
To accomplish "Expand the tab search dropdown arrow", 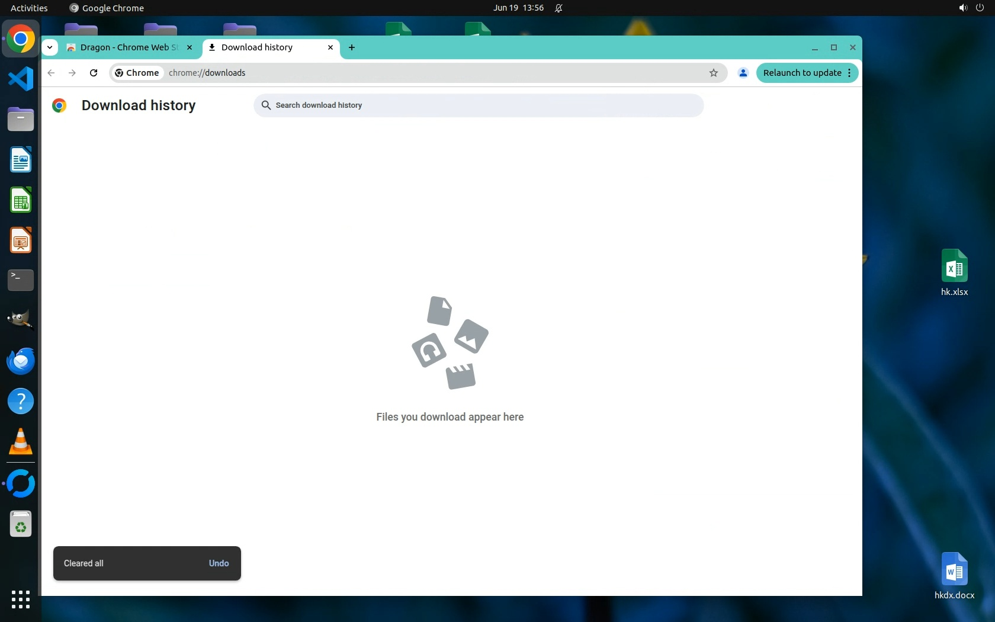I will click(x=50, y=47).
